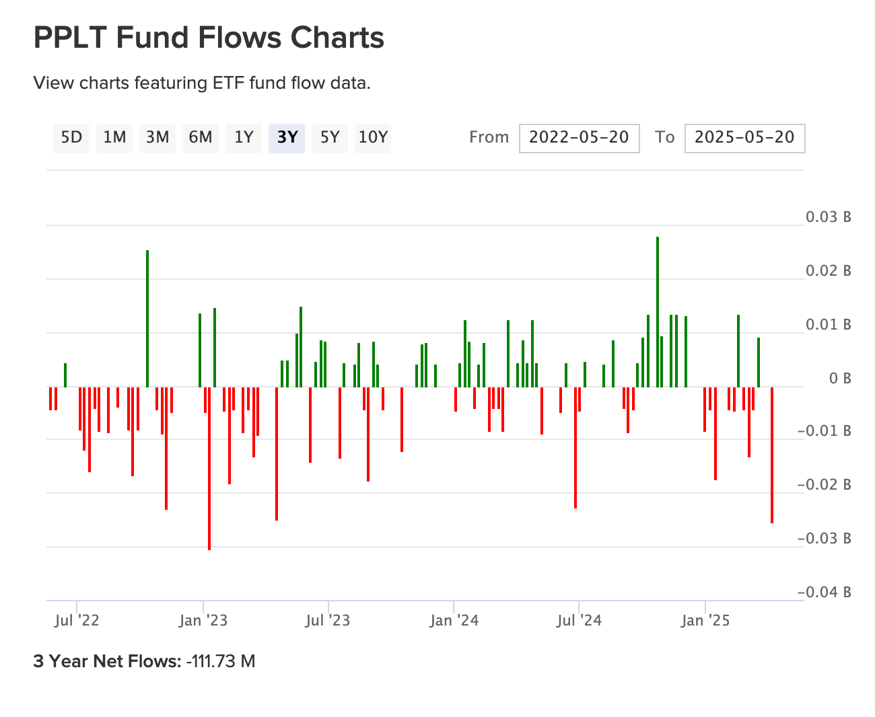Screen dimensions: 875x717
Task: Click the -111.73 M net flows value
Action: (221, 661)
